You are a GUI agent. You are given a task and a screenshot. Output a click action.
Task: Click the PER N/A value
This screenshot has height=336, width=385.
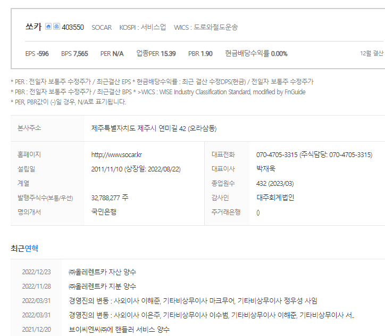click(112, 54)
